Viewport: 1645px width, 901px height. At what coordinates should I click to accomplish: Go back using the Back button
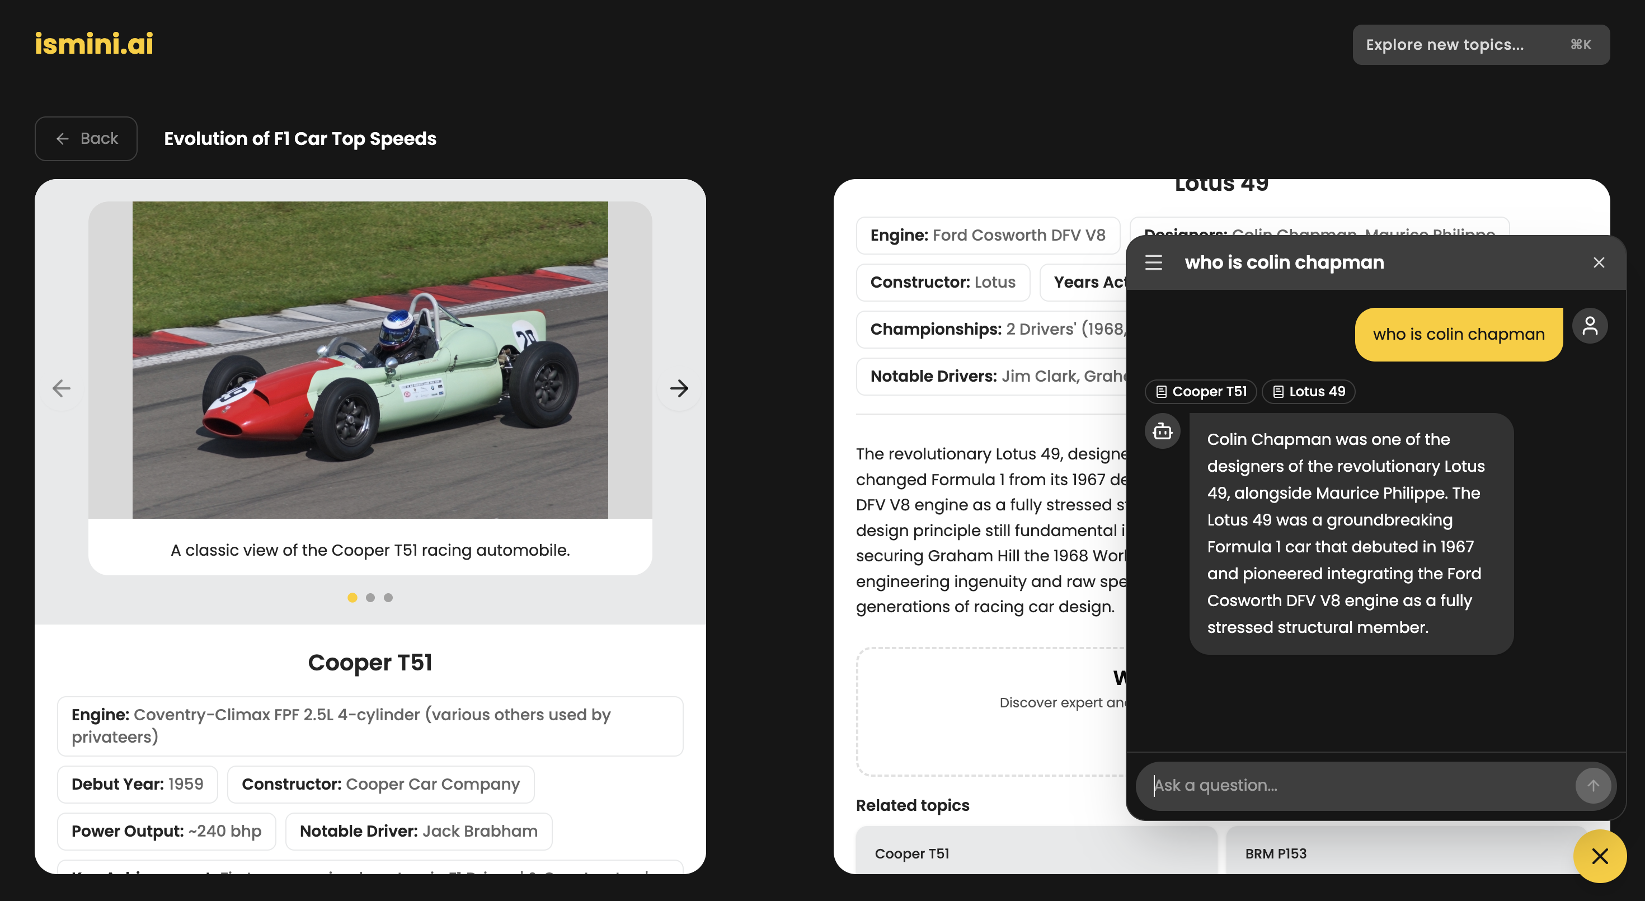pyautogui.click(x=86, y=139)
